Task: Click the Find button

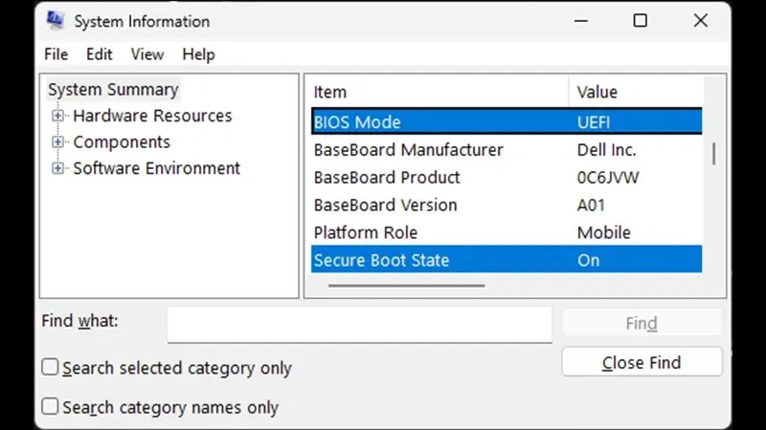Action: point(641,323)
